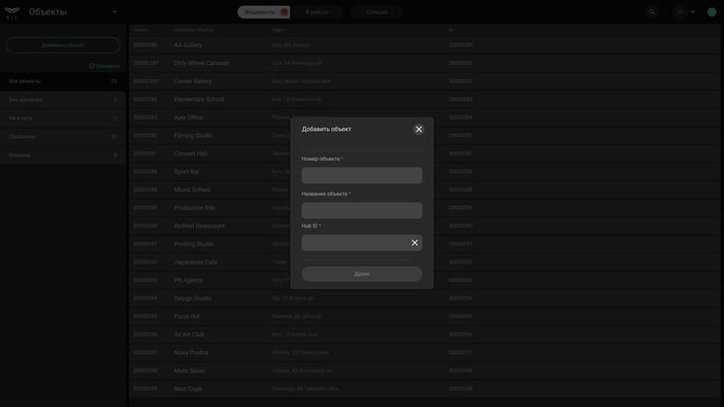Open the Music School row
The height and width of the screenshot is (407, 724).
[424, 190]
